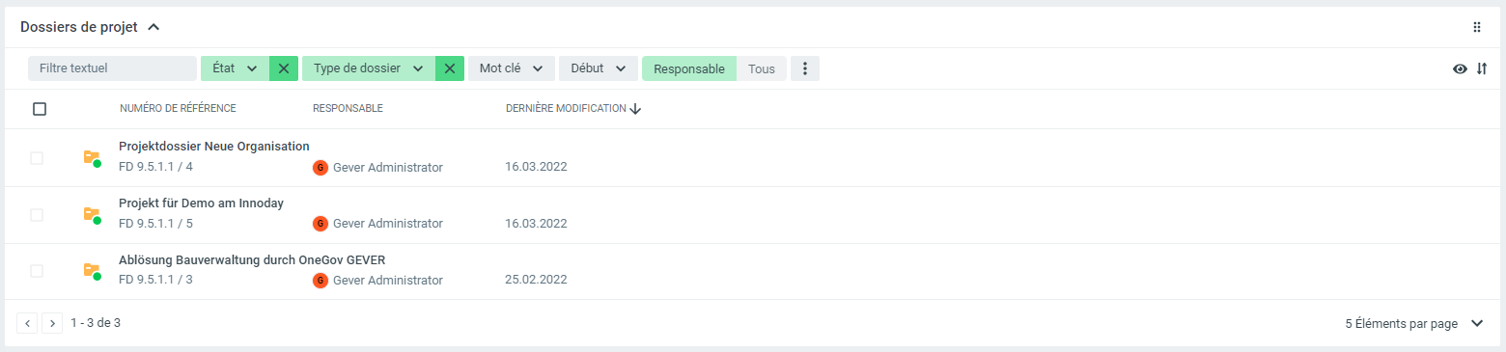Open the three-dot more filters menu
Image resolution: width=1506 pixels, height=352 pixels.
tap(805, 68)
